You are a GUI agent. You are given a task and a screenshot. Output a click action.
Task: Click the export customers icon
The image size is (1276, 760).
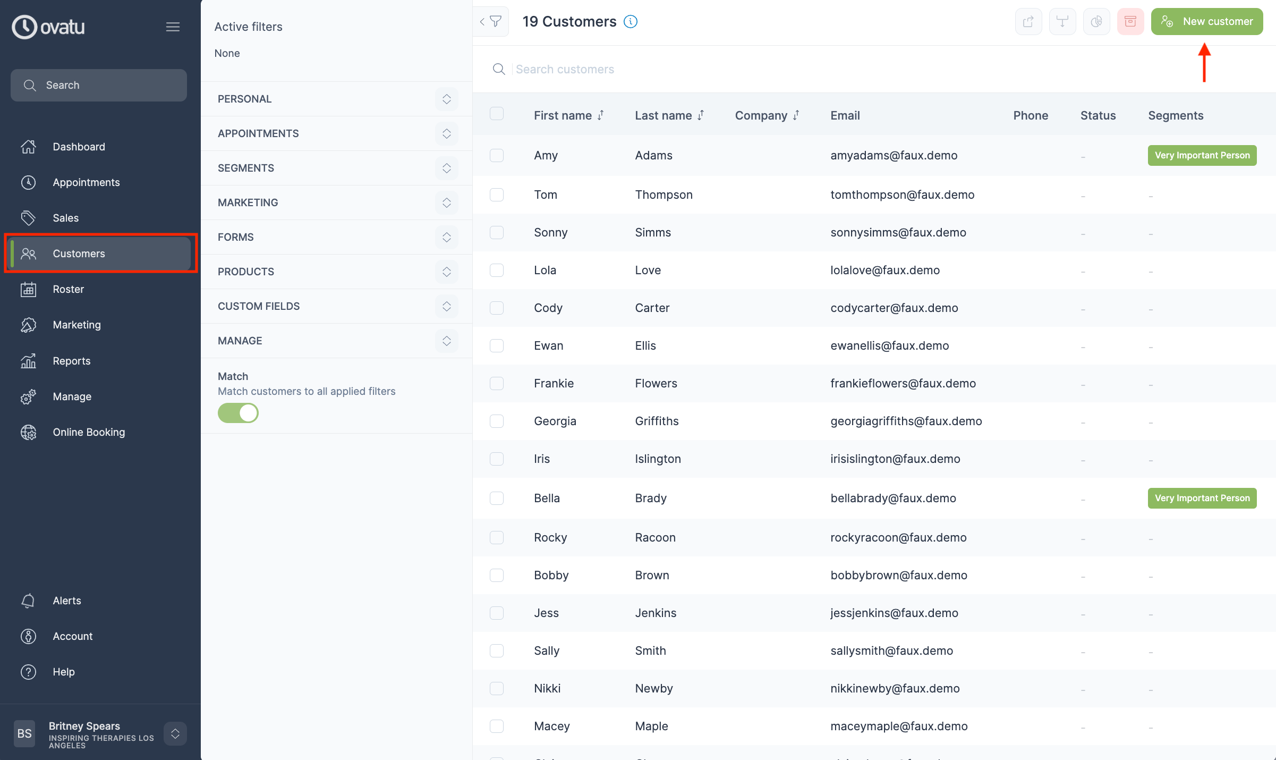coord(1028,21)
